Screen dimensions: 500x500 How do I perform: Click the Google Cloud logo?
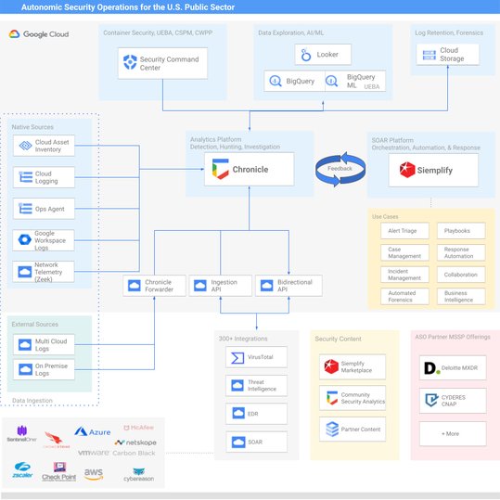[39, 33]
